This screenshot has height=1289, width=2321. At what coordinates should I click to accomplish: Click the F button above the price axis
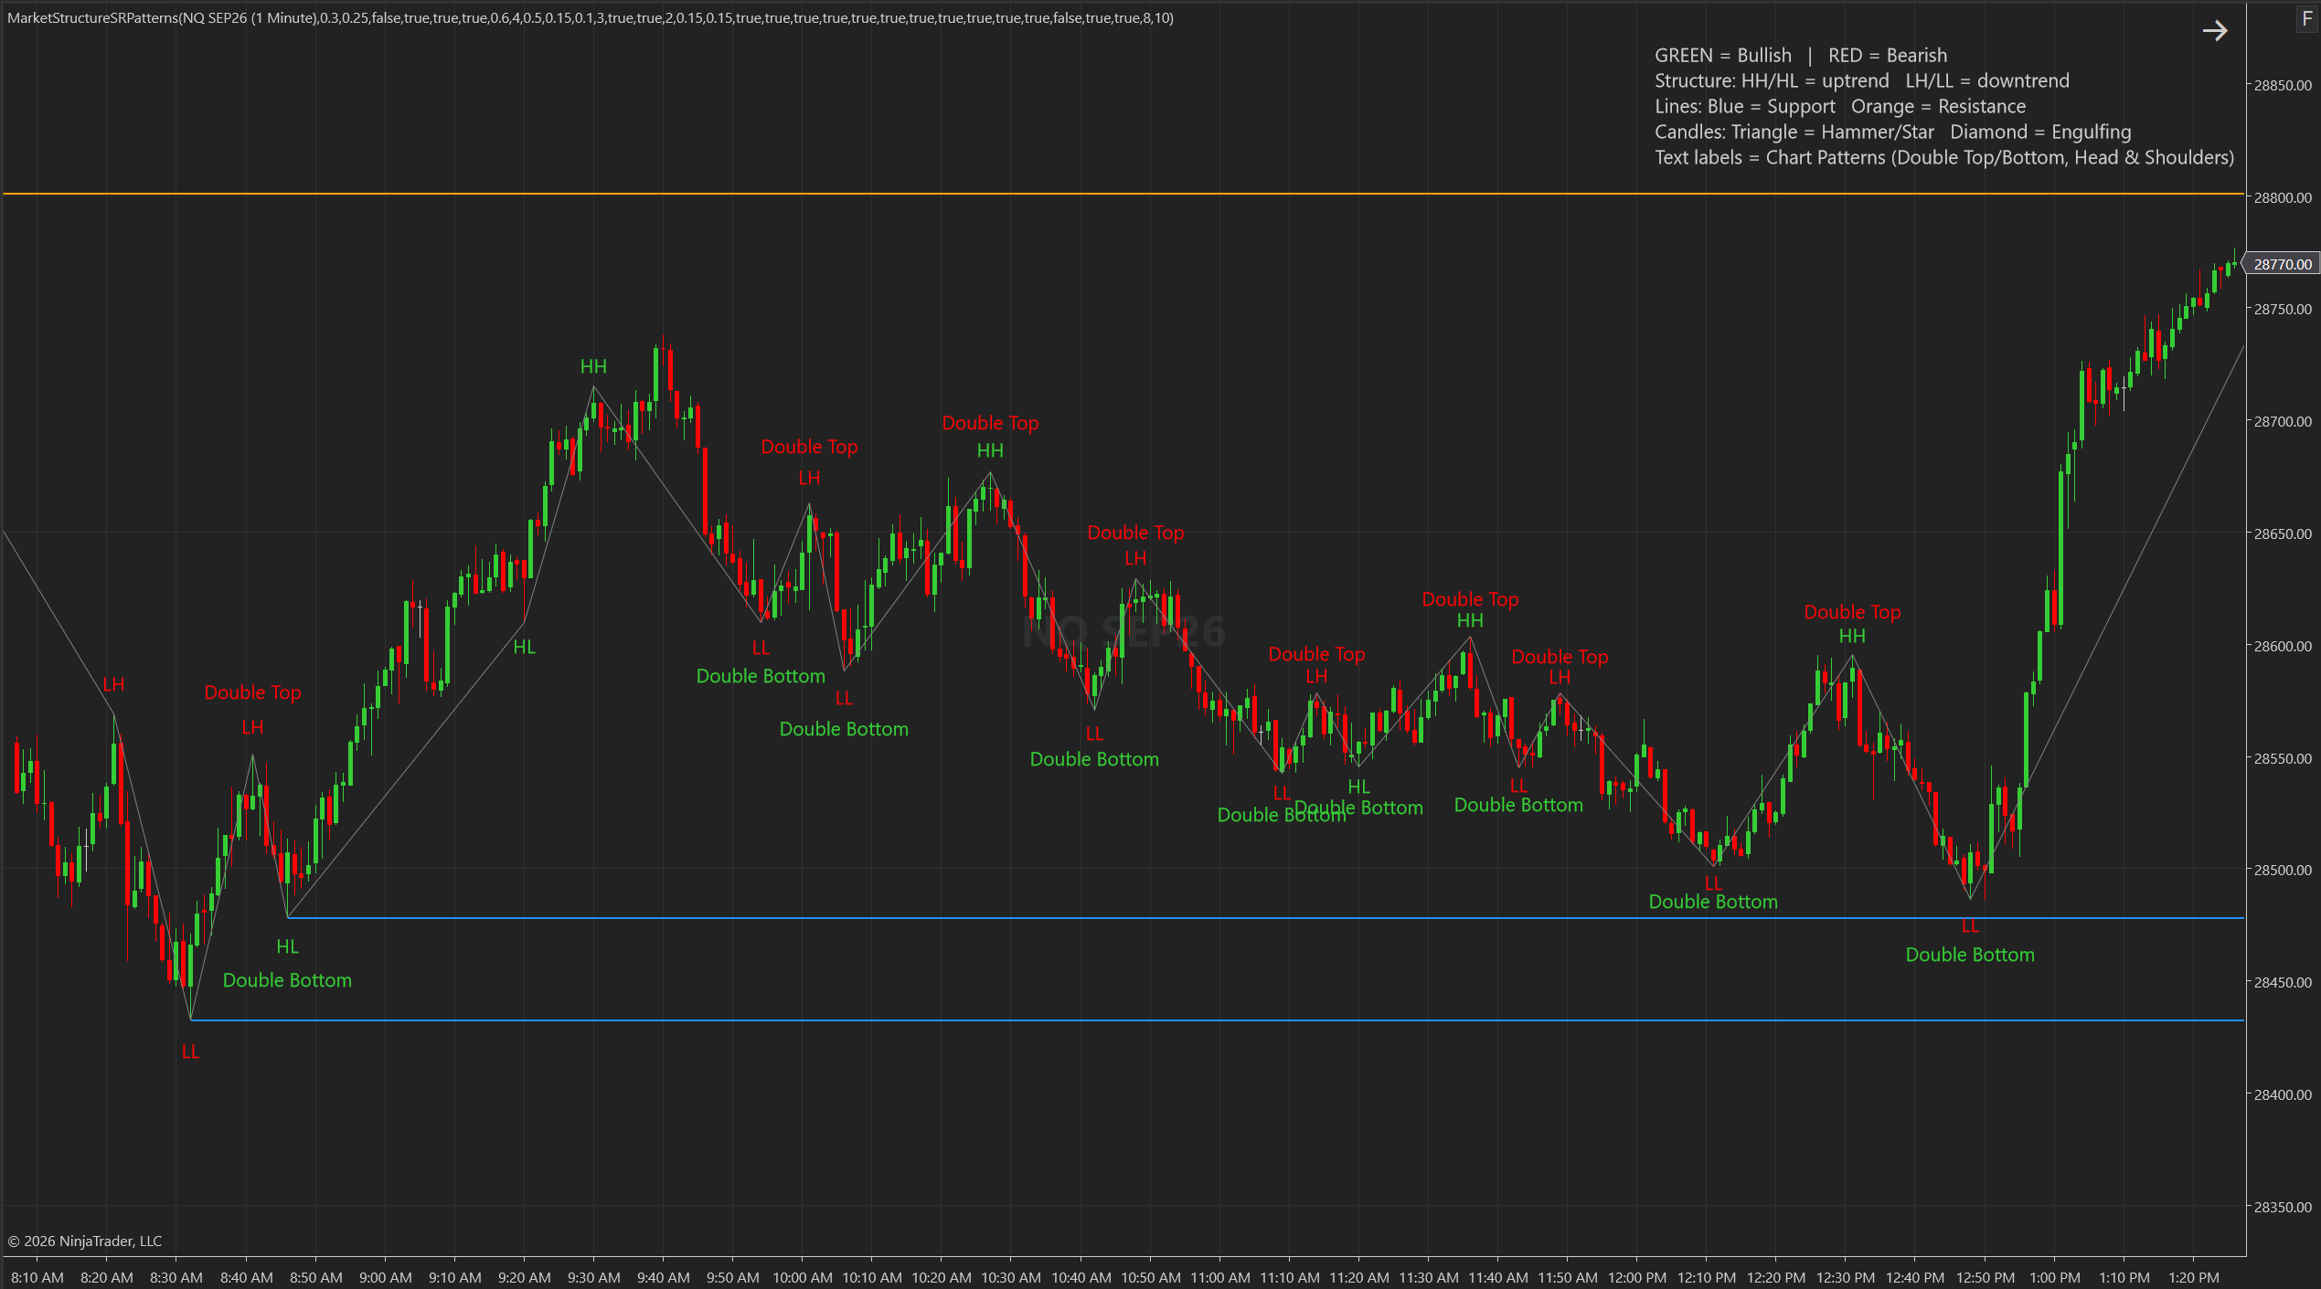click(2307, 18)
